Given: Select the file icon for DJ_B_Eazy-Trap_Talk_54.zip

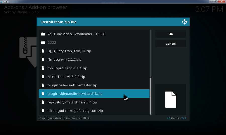Looking at the screenshot, I should pyautogui.click(x=43, y=51).
